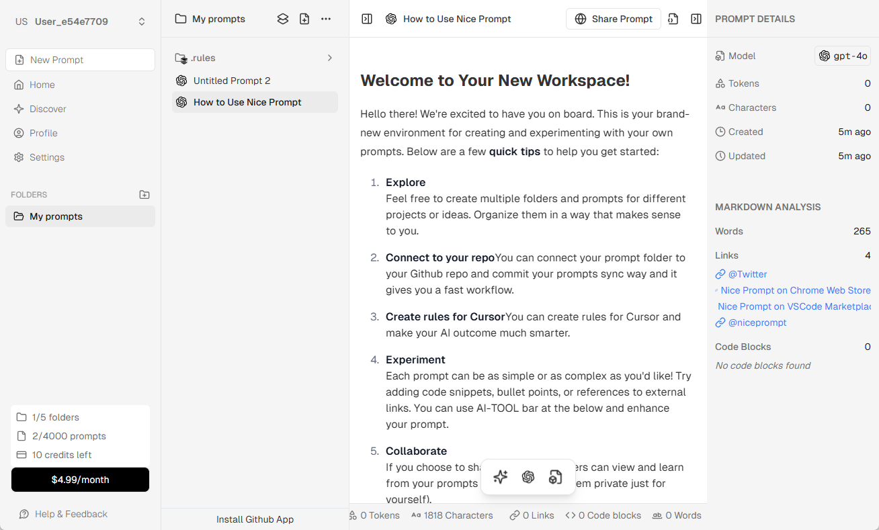Click the Characters icon in prompt details
This screenshot has height=530, width=879.
pos(720,107)
